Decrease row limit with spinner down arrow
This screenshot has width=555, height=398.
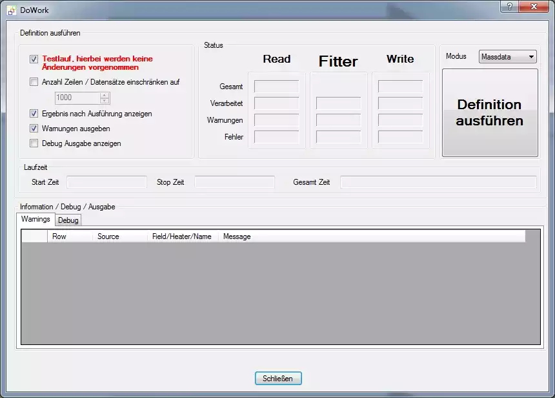coord(105,101)
